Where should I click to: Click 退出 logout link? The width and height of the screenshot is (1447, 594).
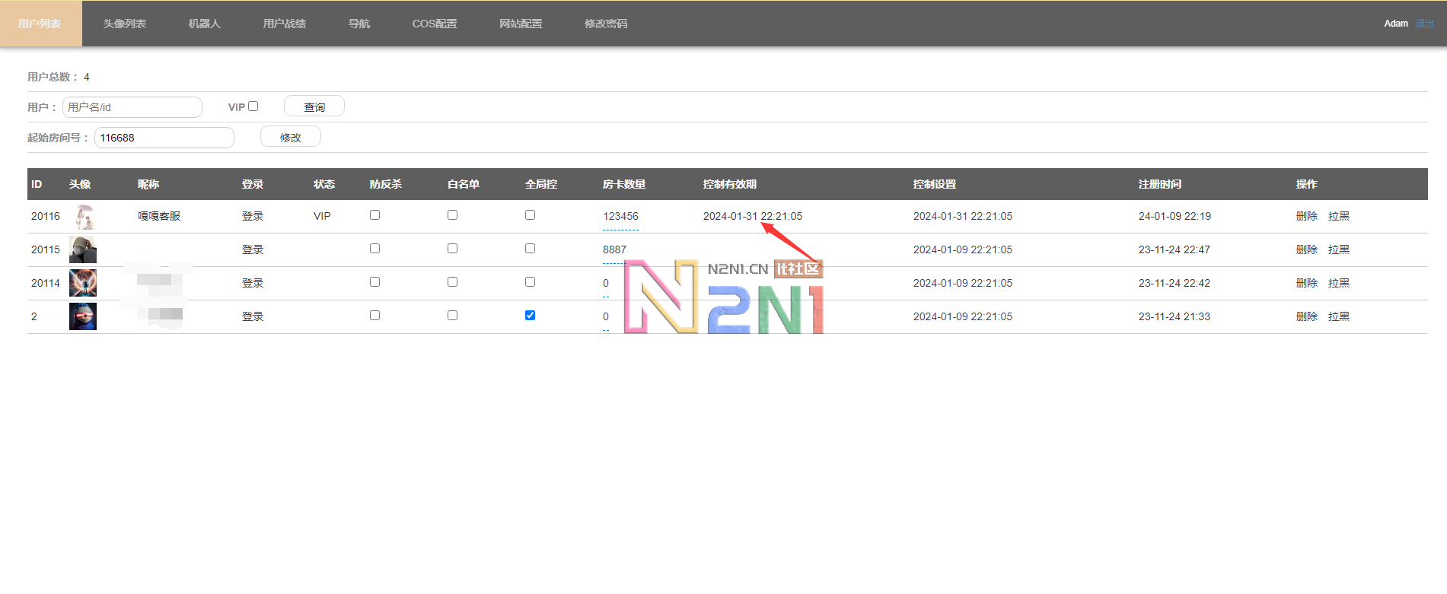click(1424, 24)
